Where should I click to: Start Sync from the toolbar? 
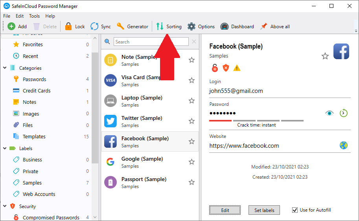coord(100,27)
